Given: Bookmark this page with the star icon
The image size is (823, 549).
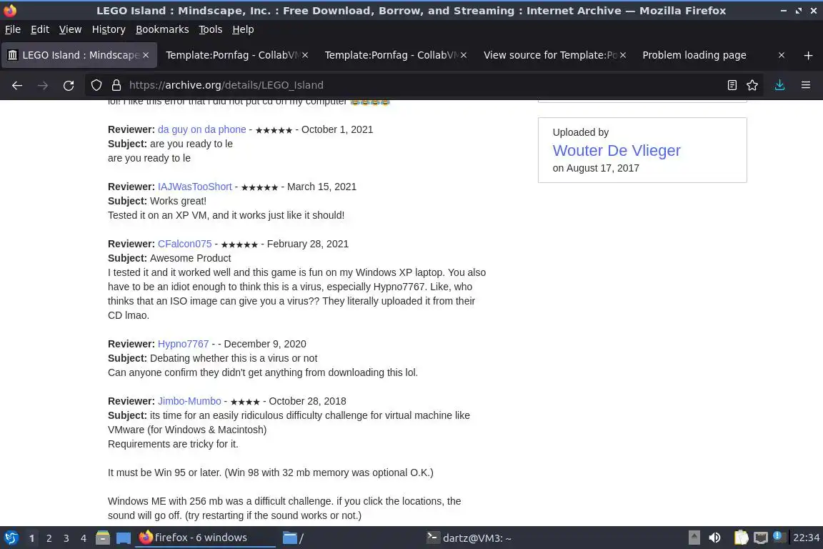Looking at the screenshot, I should (752, 85).
